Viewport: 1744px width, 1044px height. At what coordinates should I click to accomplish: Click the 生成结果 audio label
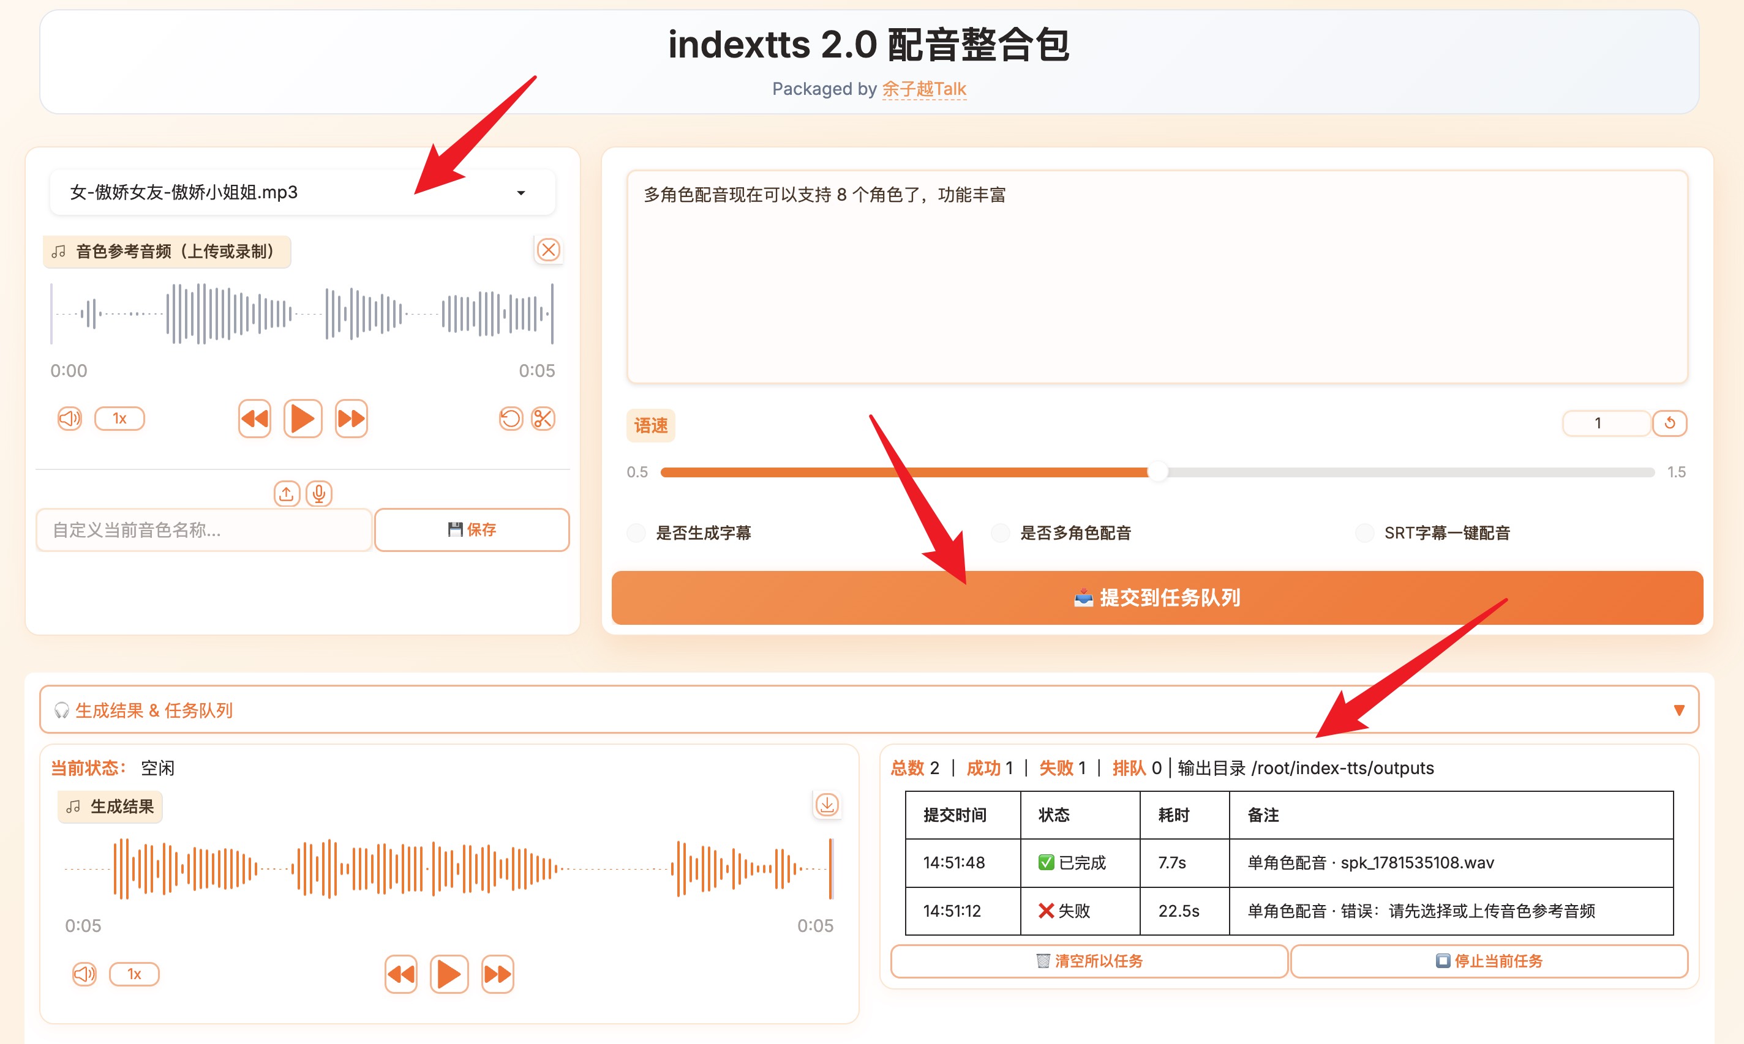point(110,806)
